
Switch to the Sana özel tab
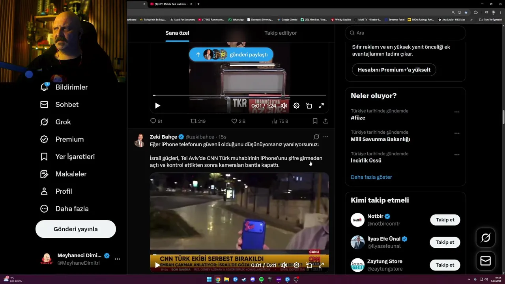177,33
